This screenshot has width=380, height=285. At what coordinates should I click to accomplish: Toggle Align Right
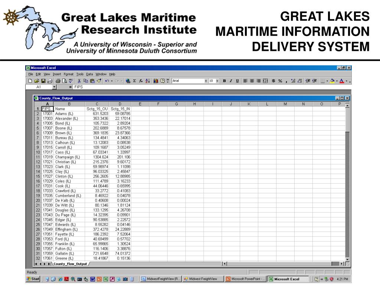pos(259,81)
